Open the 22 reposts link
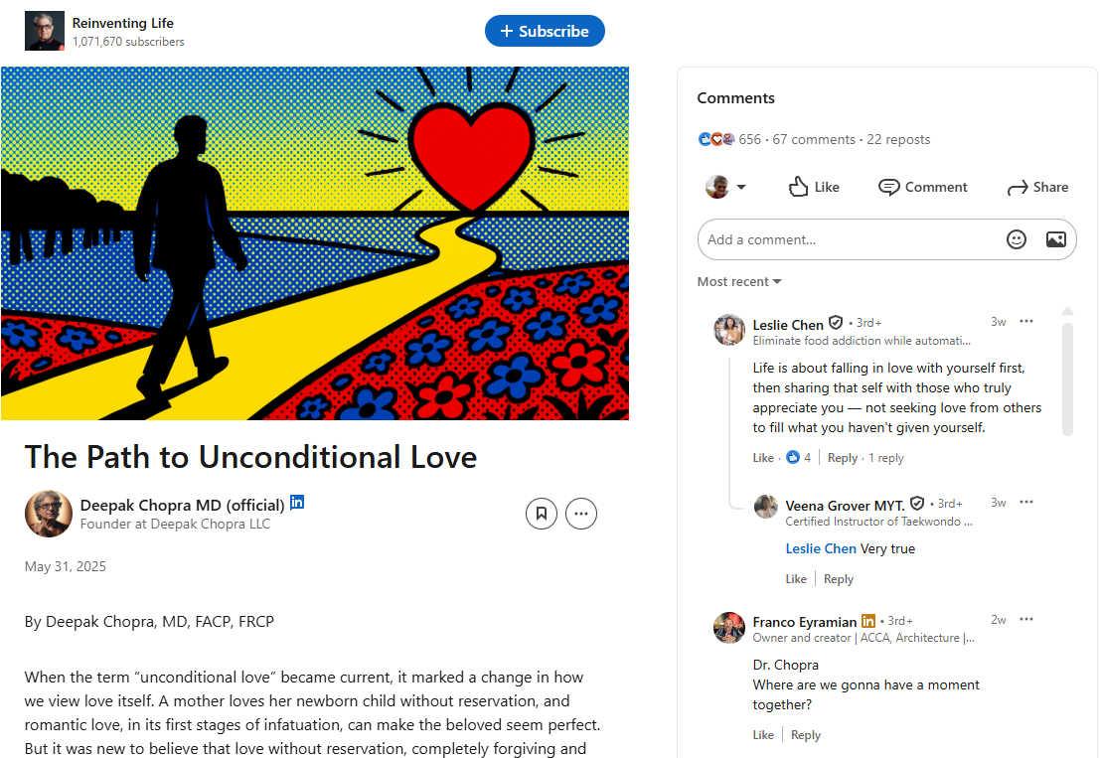The width and height of the screenshot is (1100, 758). (x=898, y=139)
